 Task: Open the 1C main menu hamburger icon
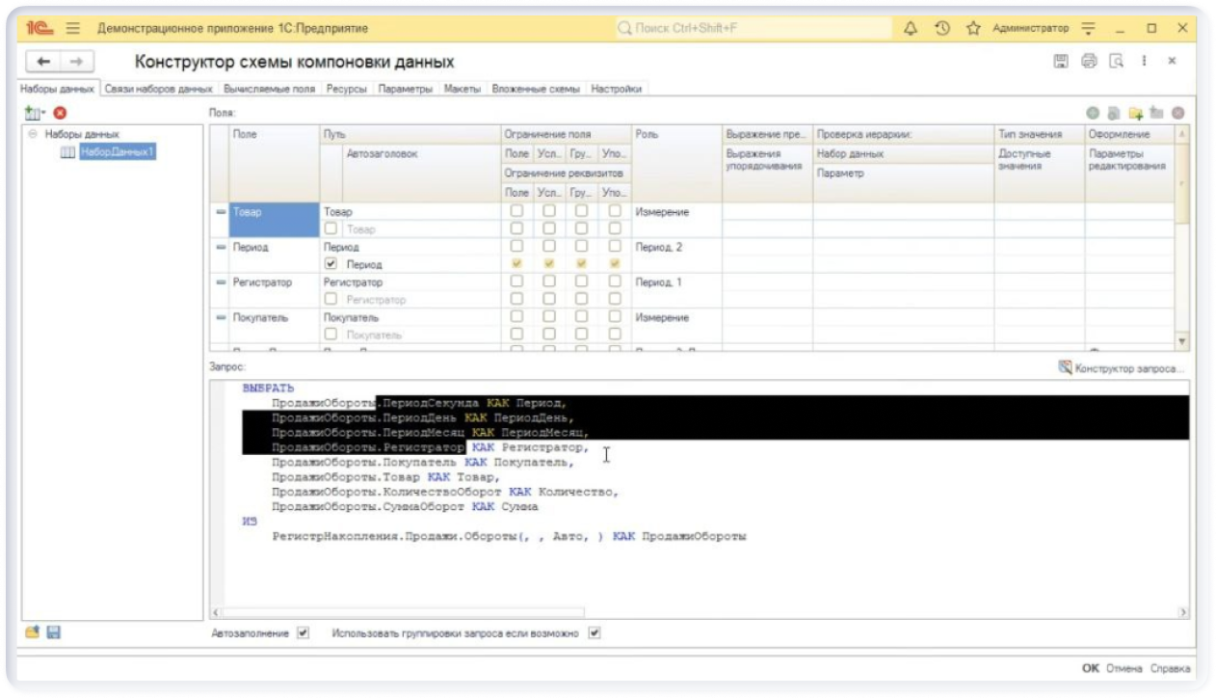click(x=73, y=29)
